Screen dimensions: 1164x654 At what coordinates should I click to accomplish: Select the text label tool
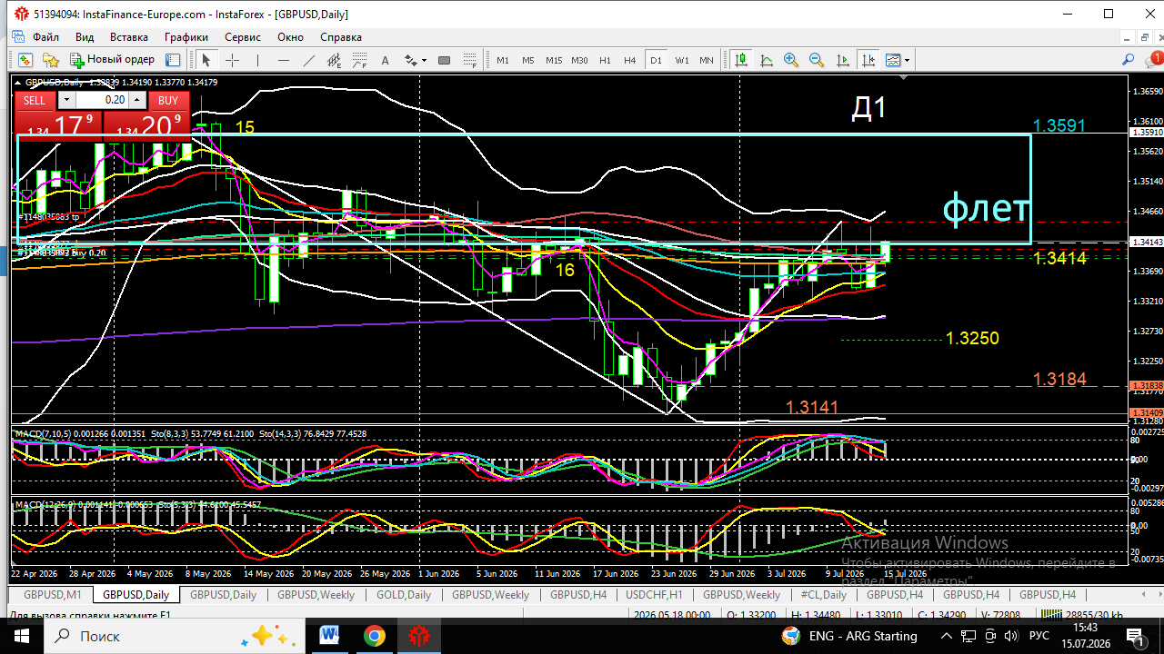(x=385, y=60)
